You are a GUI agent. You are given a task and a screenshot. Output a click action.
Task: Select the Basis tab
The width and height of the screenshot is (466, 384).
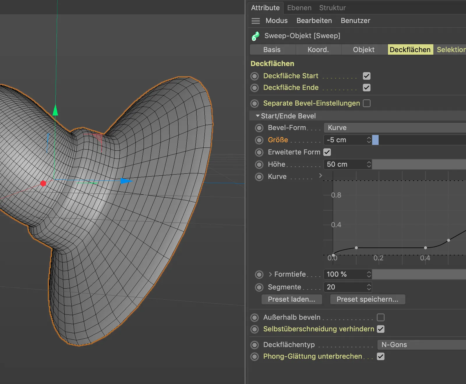[x=273, y=50]
